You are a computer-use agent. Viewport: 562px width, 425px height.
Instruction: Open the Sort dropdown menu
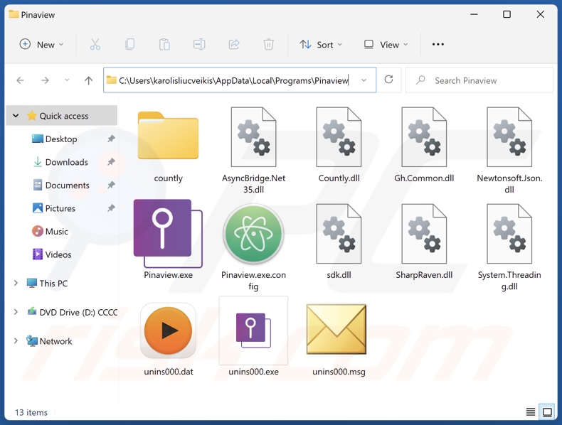click(320, 44)
